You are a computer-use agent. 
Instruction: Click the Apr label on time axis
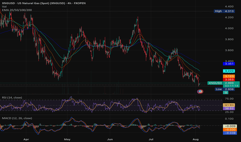point(26,139)
